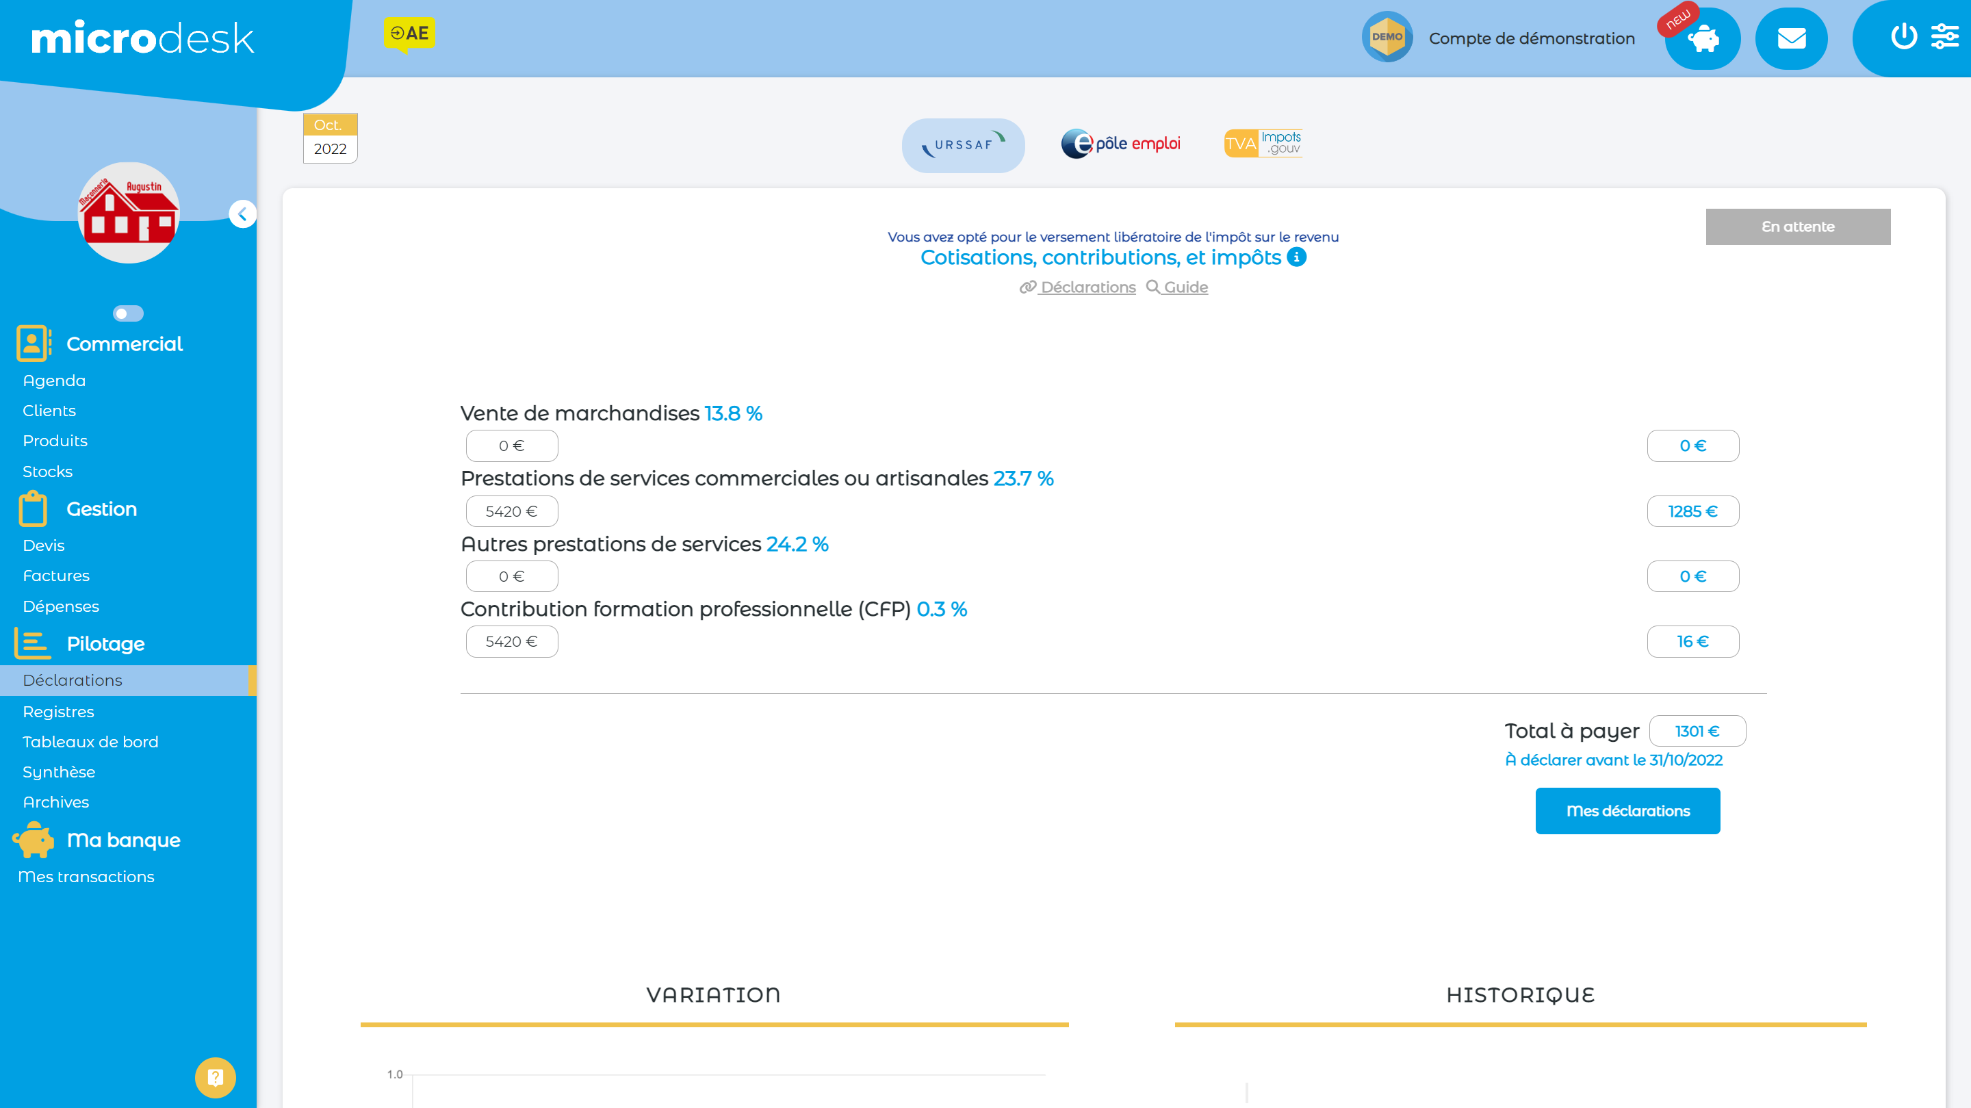Screen dimensions: 1971x1108
Task: Select the Tableaux de bord menu item
Action: click(x=91, y=741)
